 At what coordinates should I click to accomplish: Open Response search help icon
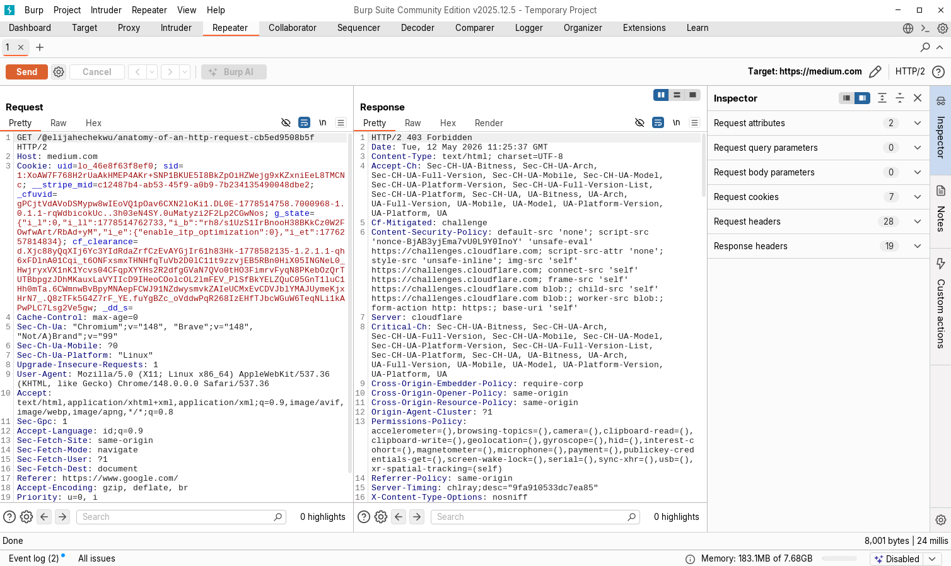coord(364,517)
